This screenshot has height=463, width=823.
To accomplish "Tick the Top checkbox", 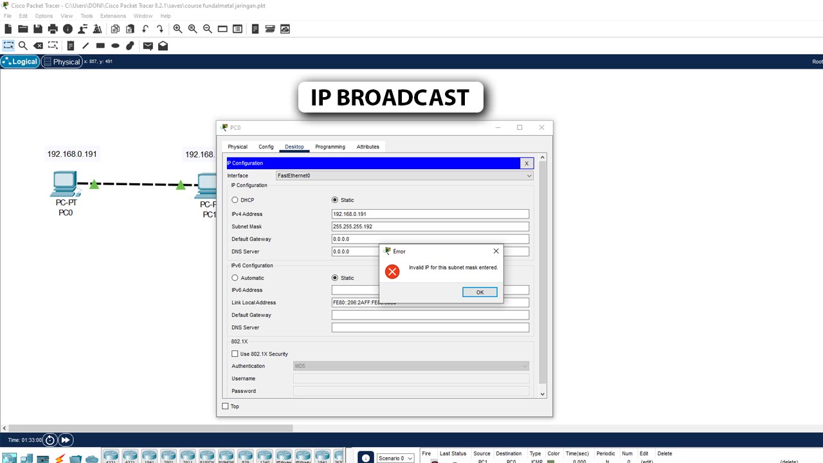I will 225,406.
